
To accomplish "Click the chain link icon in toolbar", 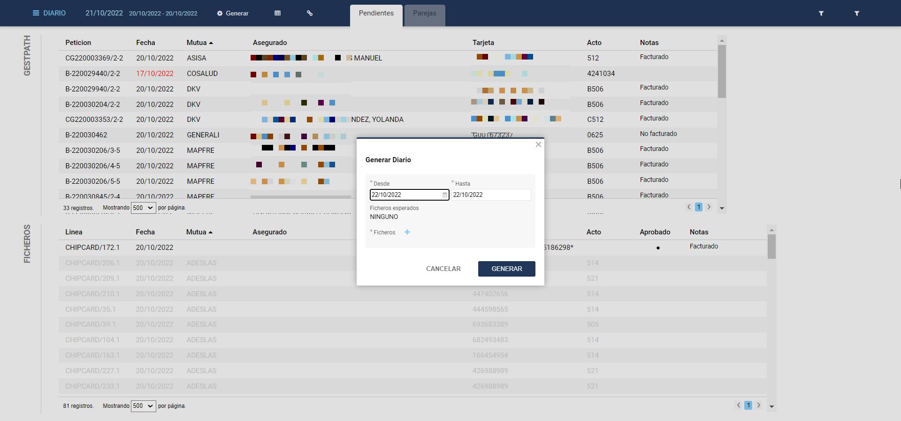I will [x=310, y=13].
